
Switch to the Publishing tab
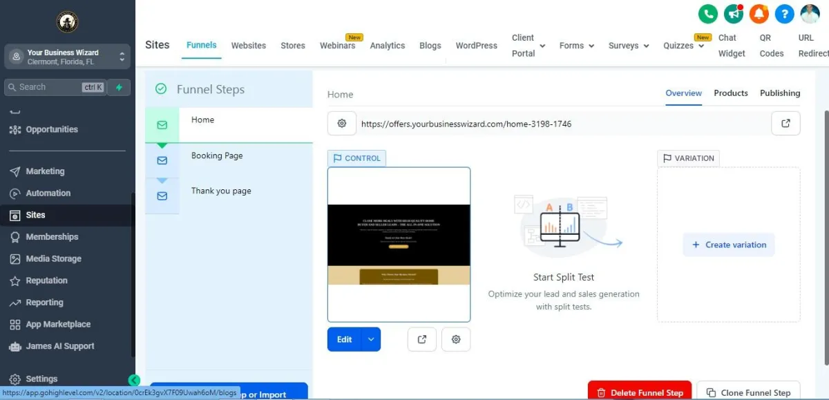point(780,93)
